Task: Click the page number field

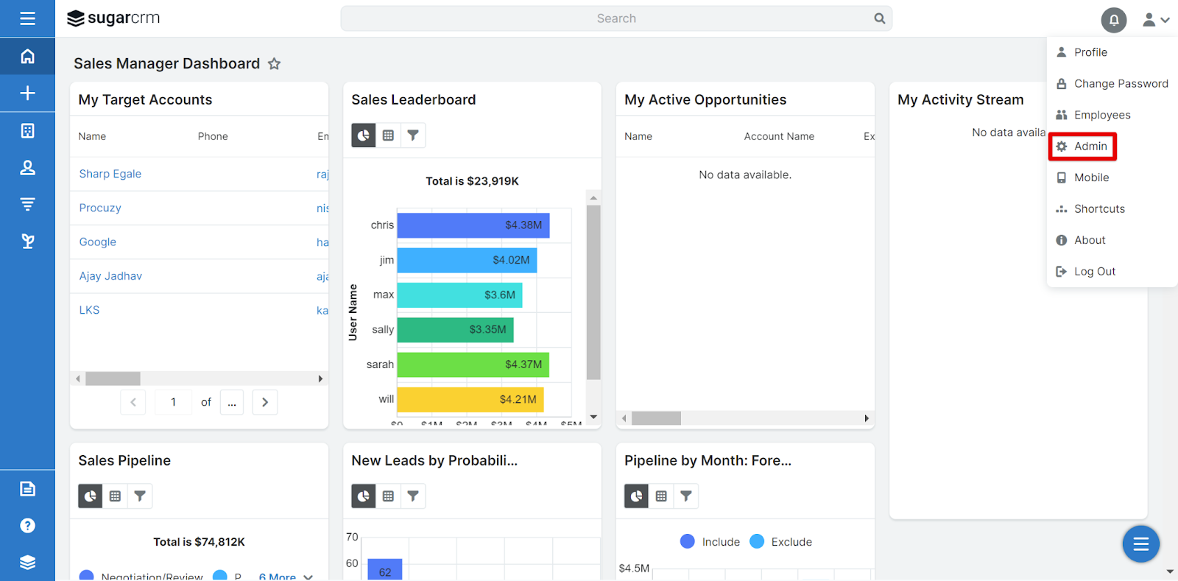Action: tap(174, 402)
